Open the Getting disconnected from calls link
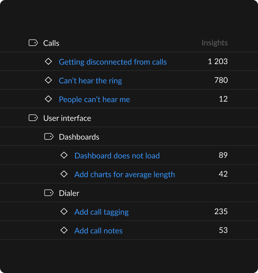This screenshot has width=258, height=273. click(113, 62)
